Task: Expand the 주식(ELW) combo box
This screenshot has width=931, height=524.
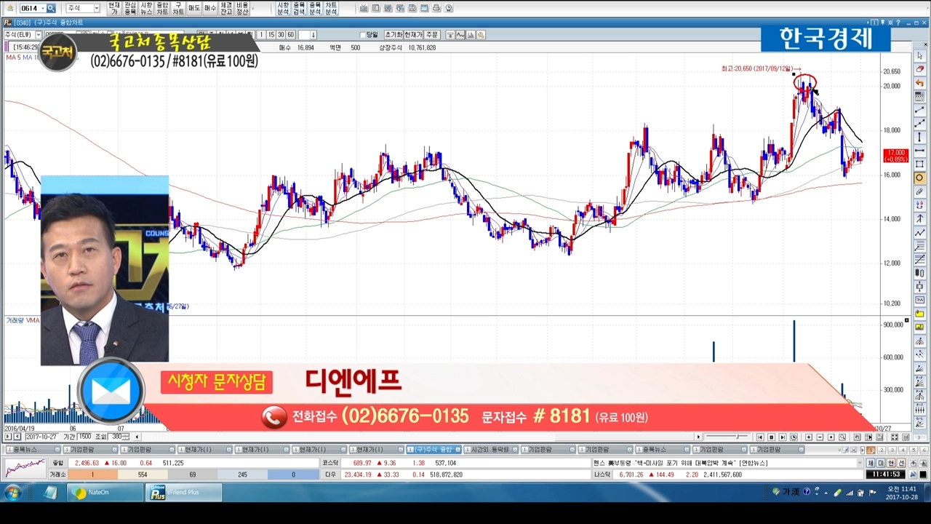Action: (38, 35)
